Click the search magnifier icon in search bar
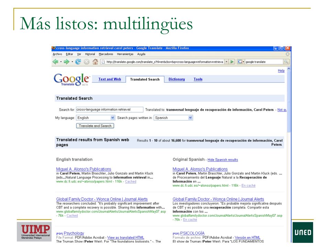 (286, 62)
